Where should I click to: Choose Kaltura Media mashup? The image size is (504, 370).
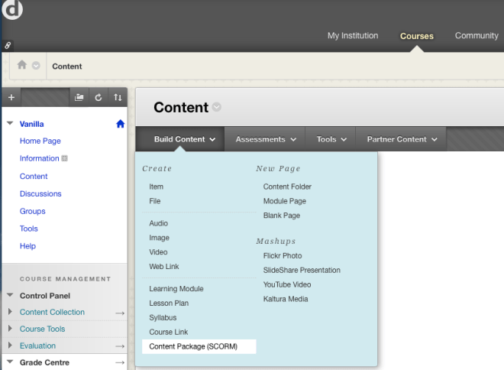point(286,299)
